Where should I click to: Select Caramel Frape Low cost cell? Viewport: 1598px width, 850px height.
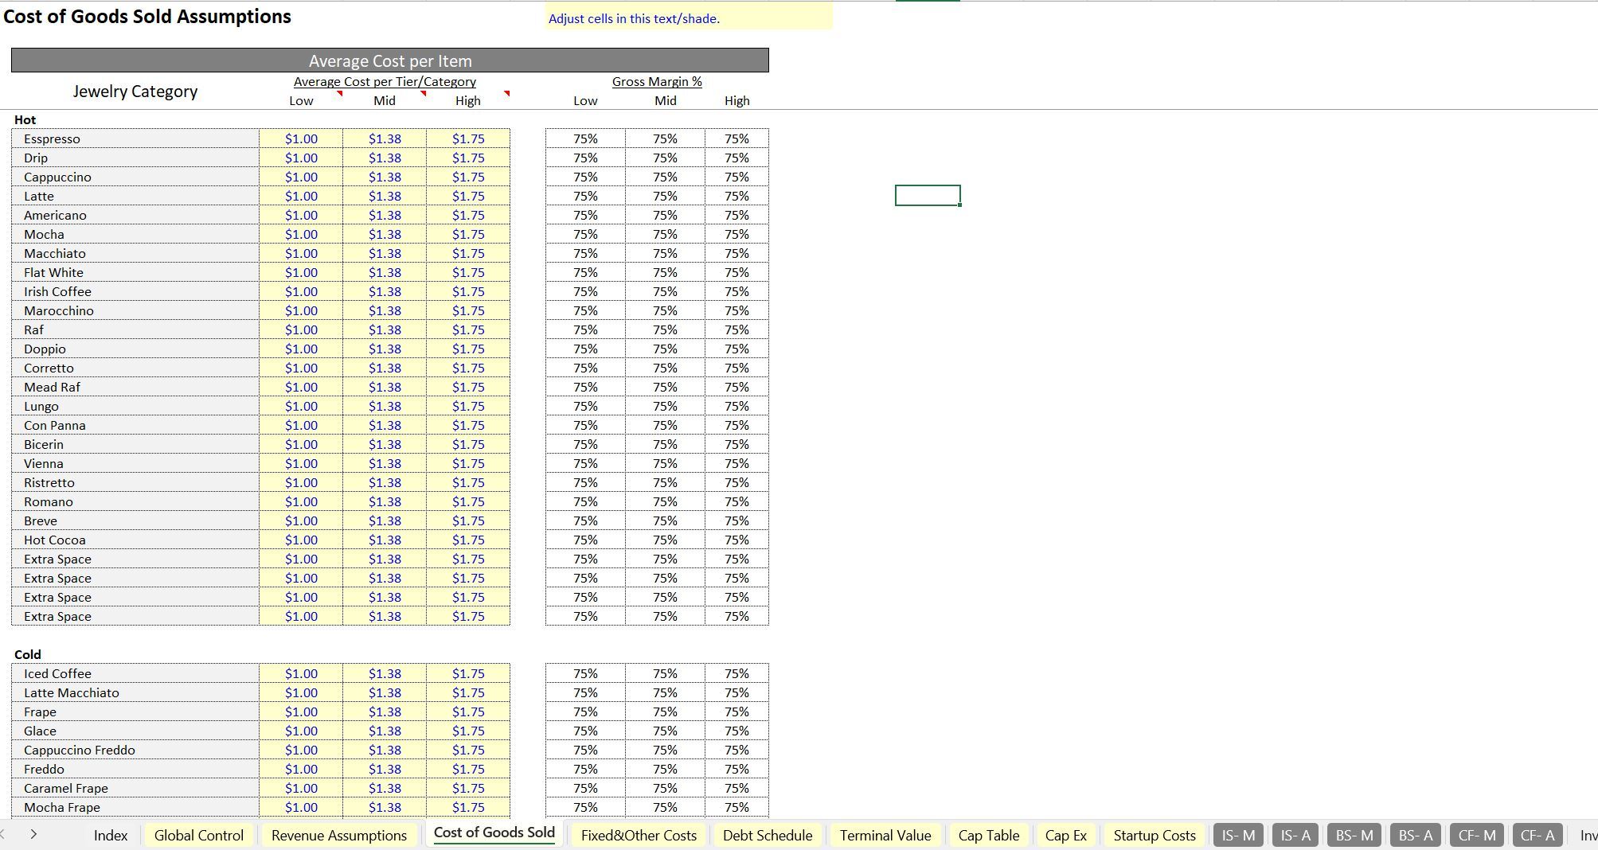301,788
